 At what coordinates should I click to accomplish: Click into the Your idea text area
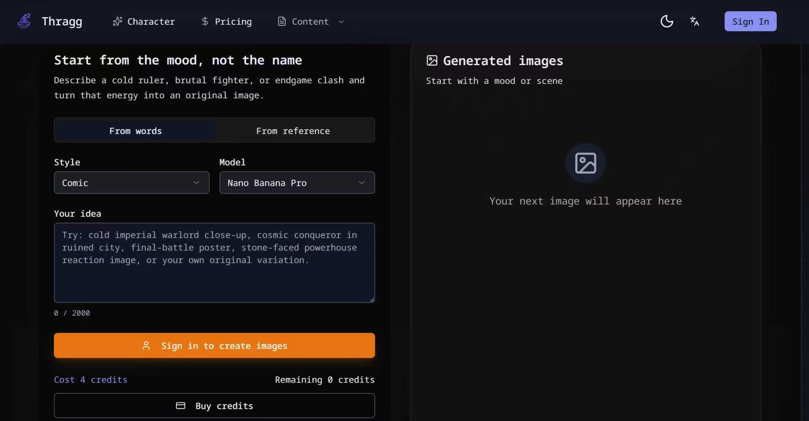(214, 262)
